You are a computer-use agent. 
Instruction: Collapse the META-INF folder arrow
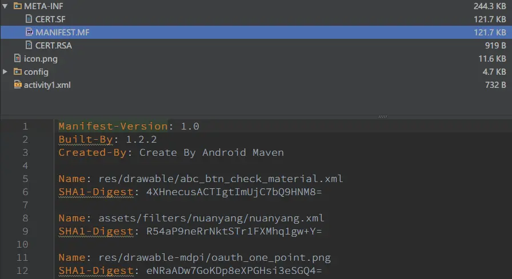click(x=5, y=6)
